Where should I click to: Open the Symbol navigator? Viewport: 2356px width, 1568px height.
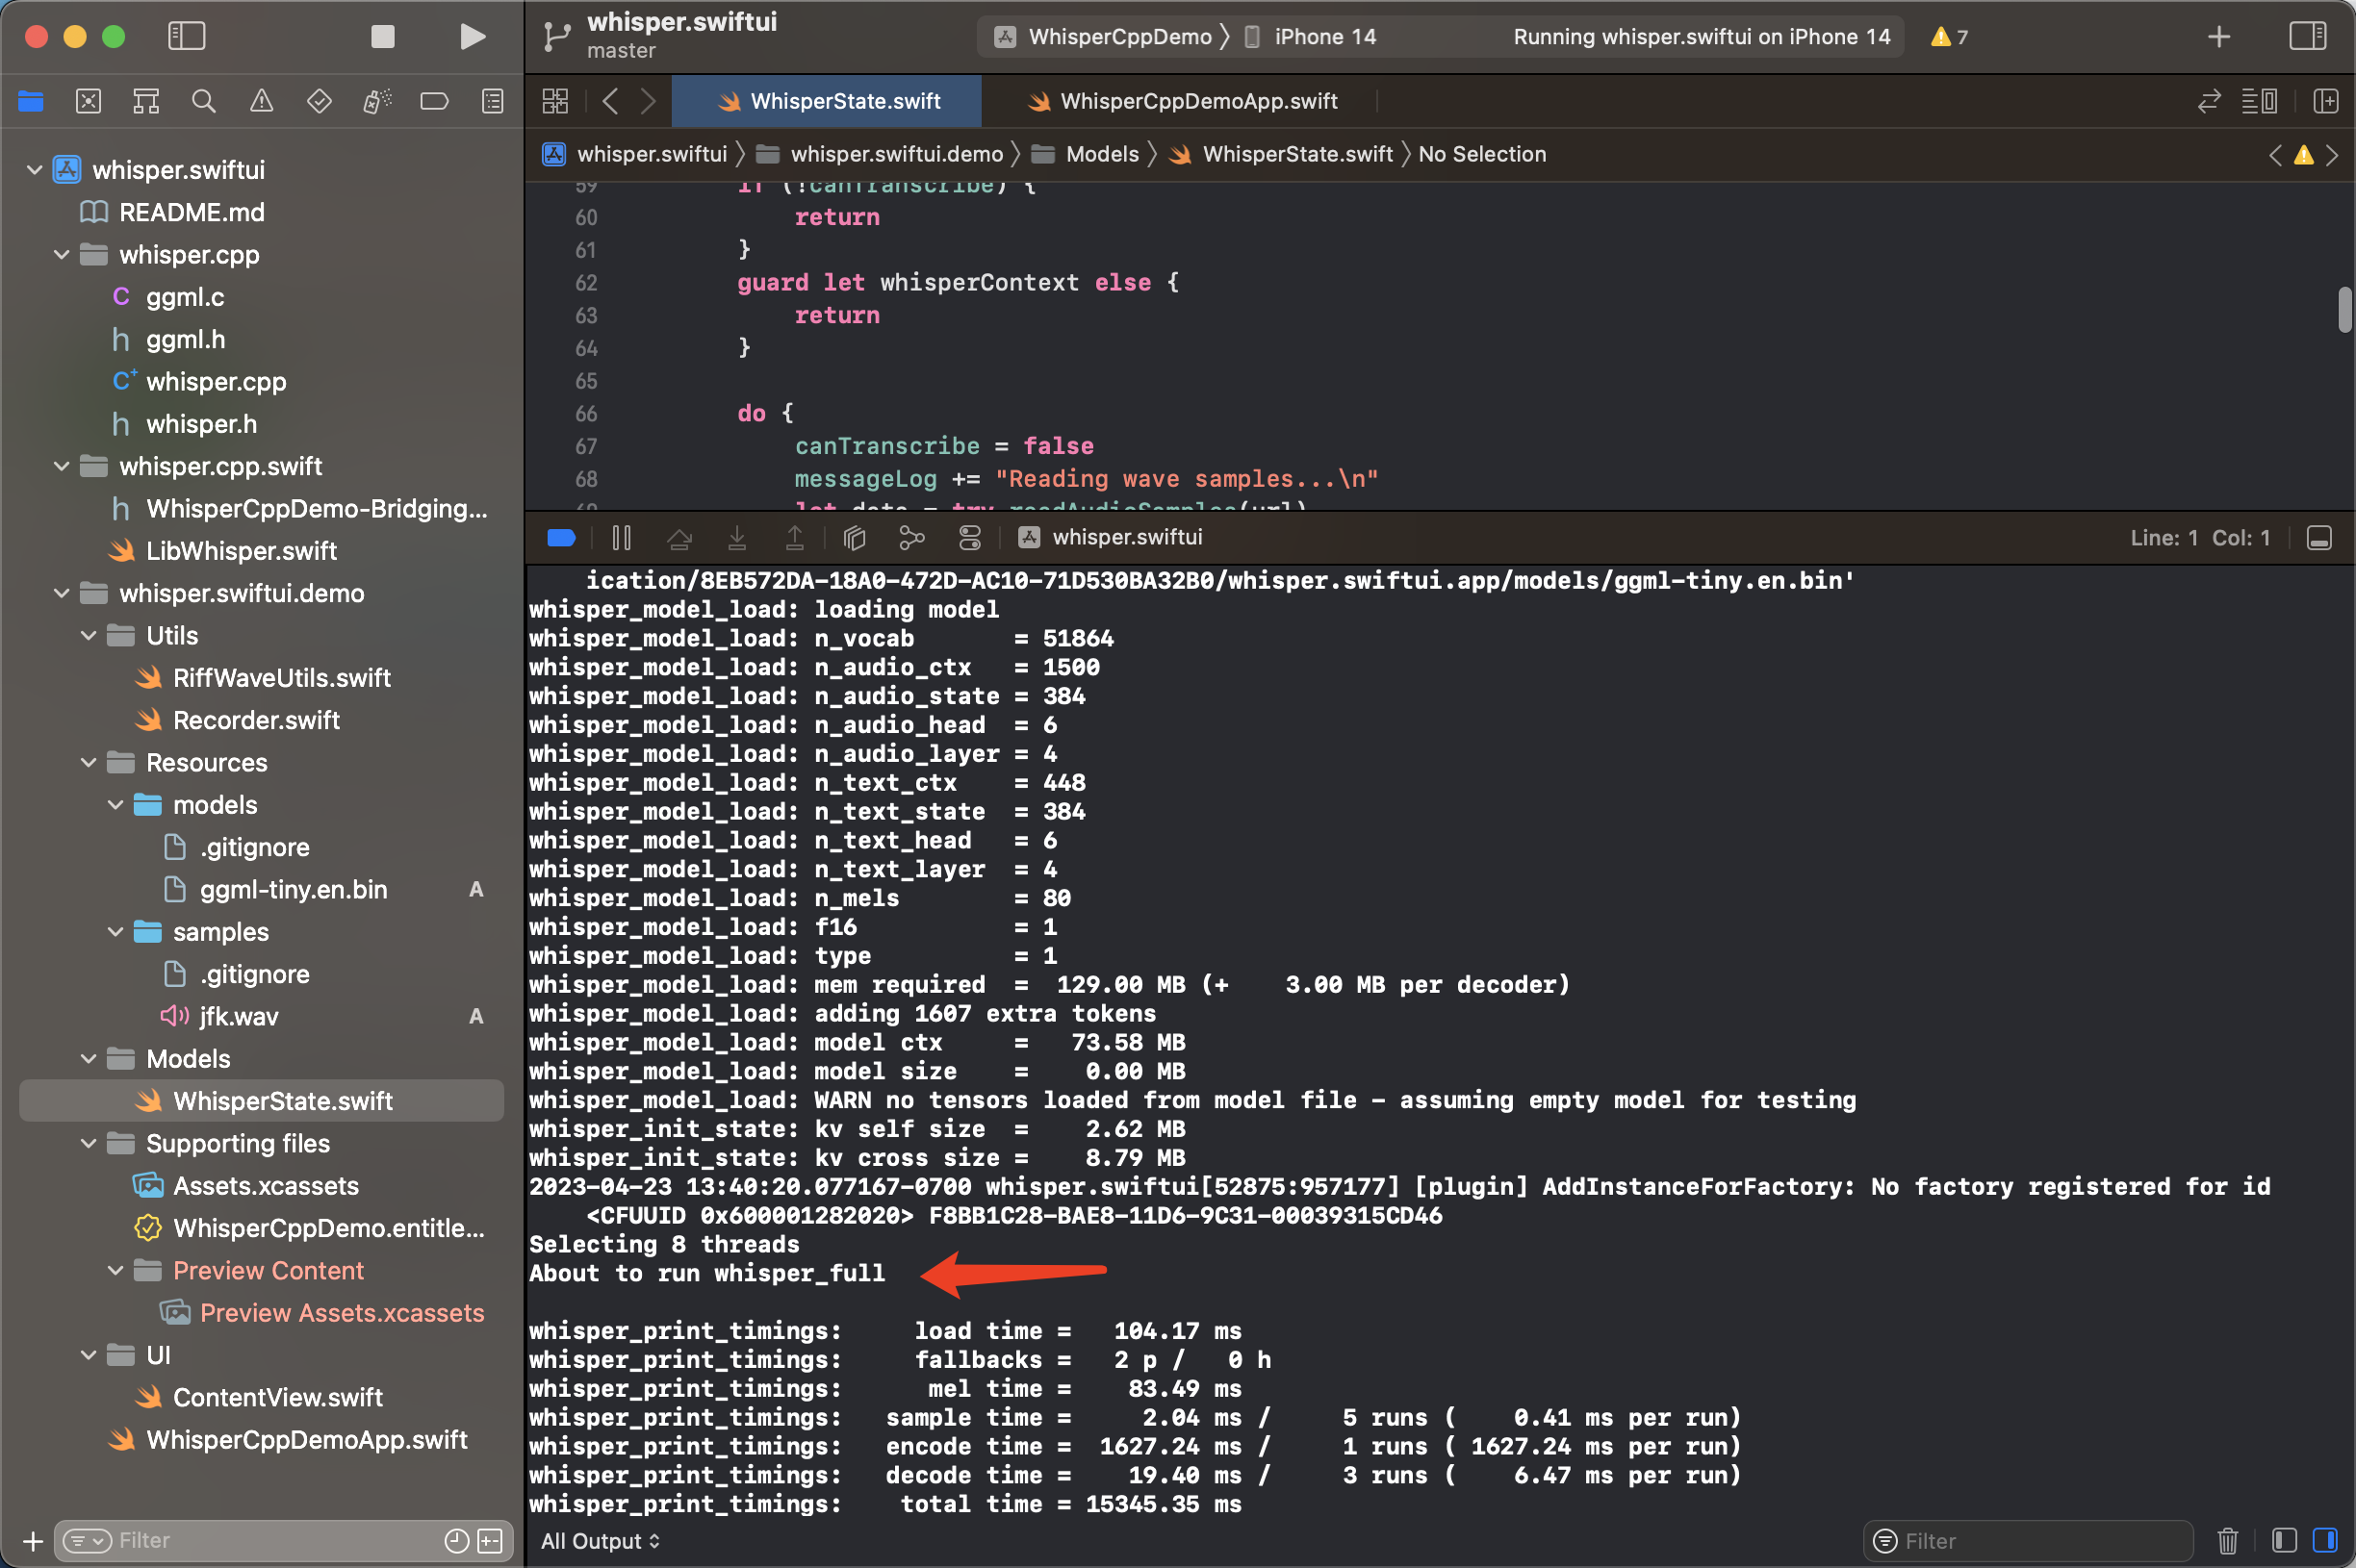(x=146, y=101)
